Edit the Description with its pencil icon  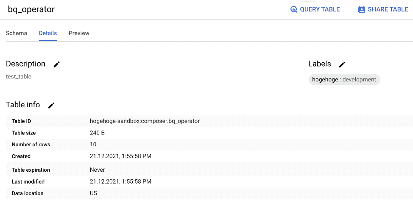pos(57,64)
